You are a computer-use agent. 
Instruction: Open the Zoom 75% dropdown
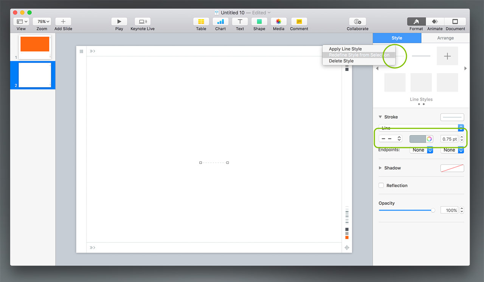click(x=42, y=22)
